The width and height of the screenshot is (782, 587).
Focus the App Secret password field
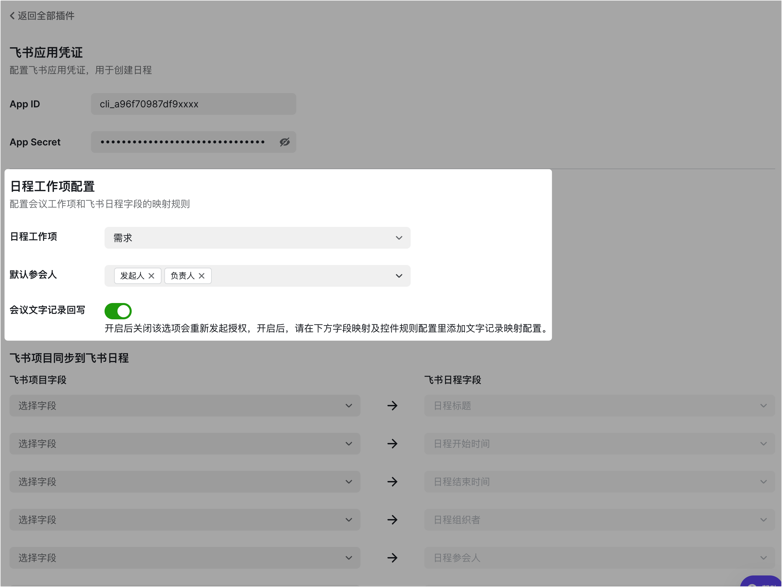click(193, 142)
